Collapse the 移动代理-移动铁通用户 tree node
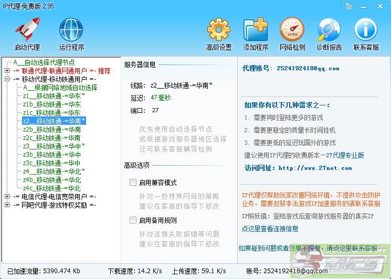This screenshot has width=391, height=279. click(7, 79)
